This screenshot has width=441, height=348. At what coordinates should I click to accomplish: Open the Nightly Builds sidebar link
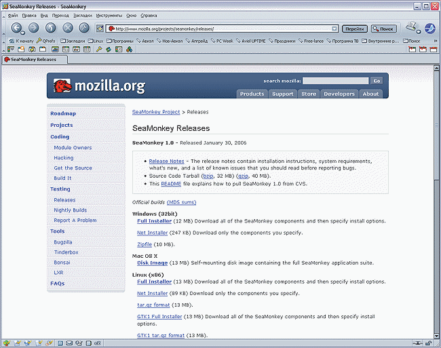coord(71,210)
